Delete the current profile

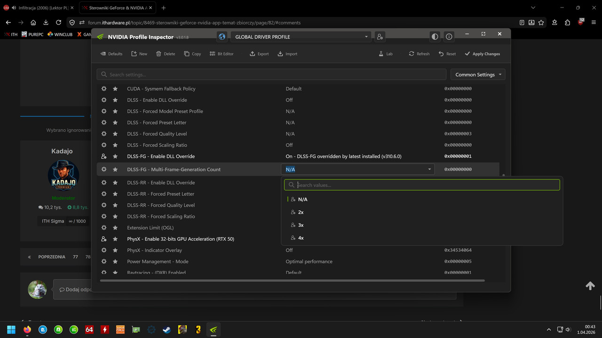point(166,54)
